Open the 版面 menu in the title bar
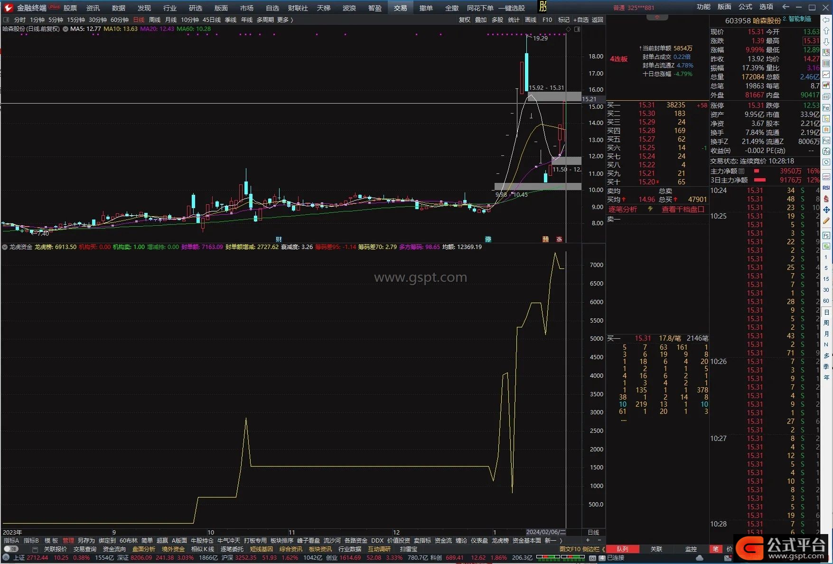 (x=724, y=7)
